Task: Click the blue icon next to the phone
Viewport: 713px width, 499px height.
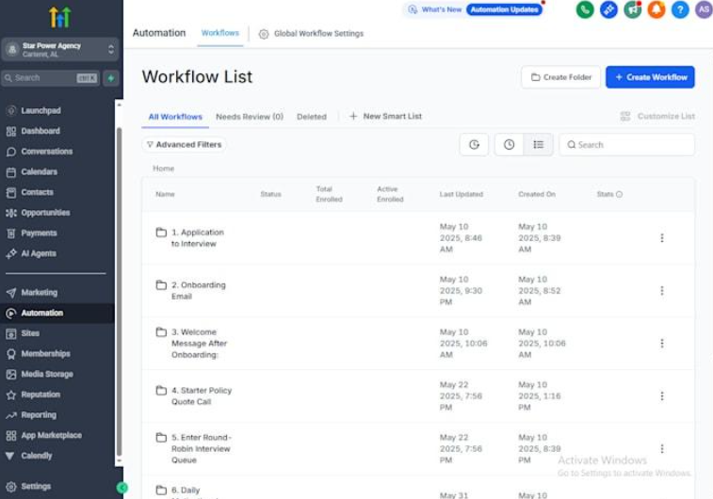Action: pyautogui.click(x=608, y=9)
